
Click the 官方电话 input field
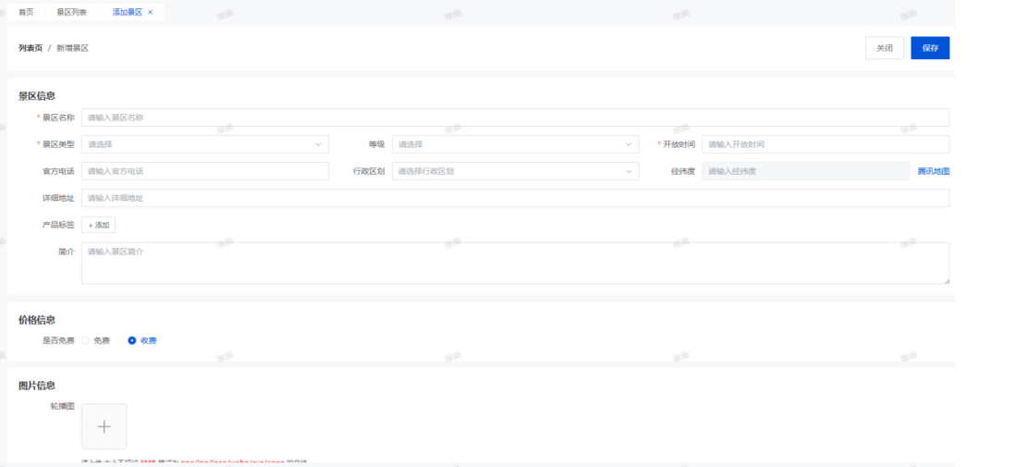[204, 171]
